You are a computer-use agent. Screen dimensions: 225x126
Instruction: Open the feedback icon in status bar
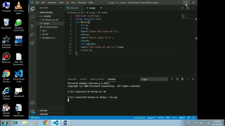pos(189,118)
